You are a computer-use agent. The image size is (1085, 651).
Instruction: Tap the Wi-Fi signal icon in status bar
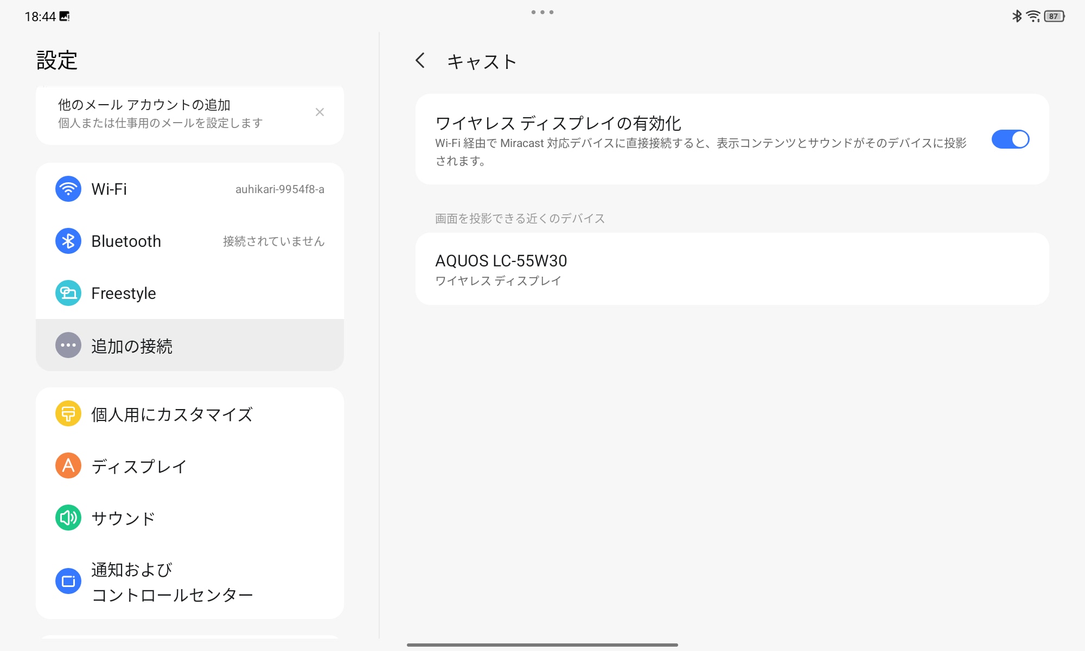pos(1033,16)
